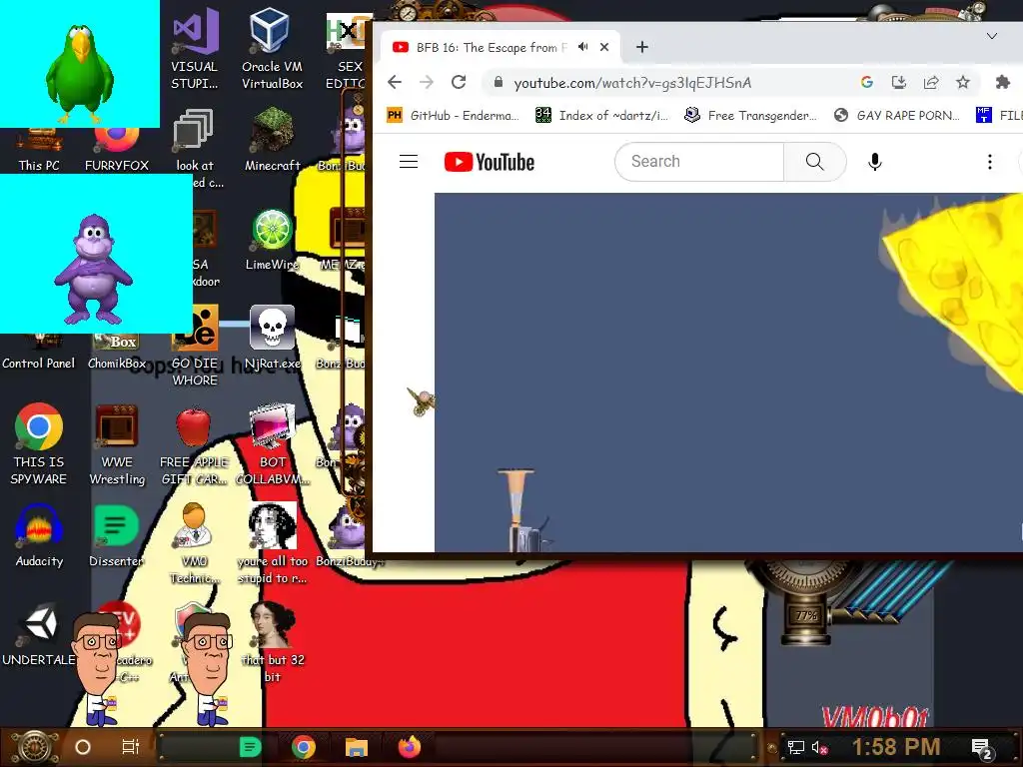This screenshot has width=1023, height=767.
Task: Search with voice microphone button
Action: click(875, 161)
